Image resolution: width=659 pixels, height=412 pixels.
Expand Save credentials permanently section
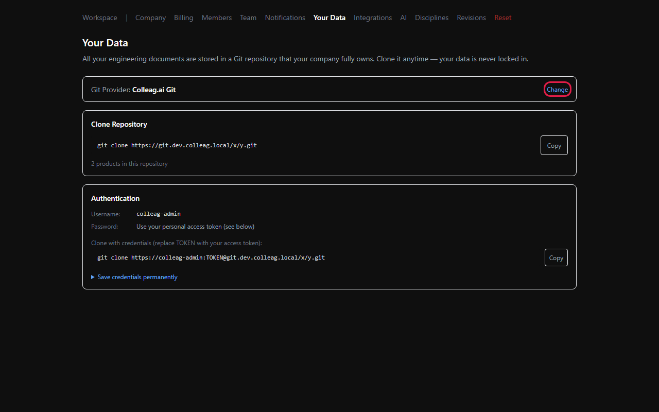(x=134, y=277)
